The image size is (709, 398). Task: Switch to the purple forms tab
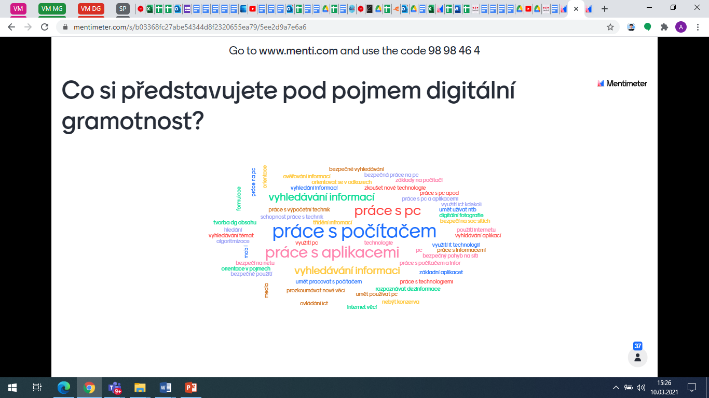click(187, 9)
